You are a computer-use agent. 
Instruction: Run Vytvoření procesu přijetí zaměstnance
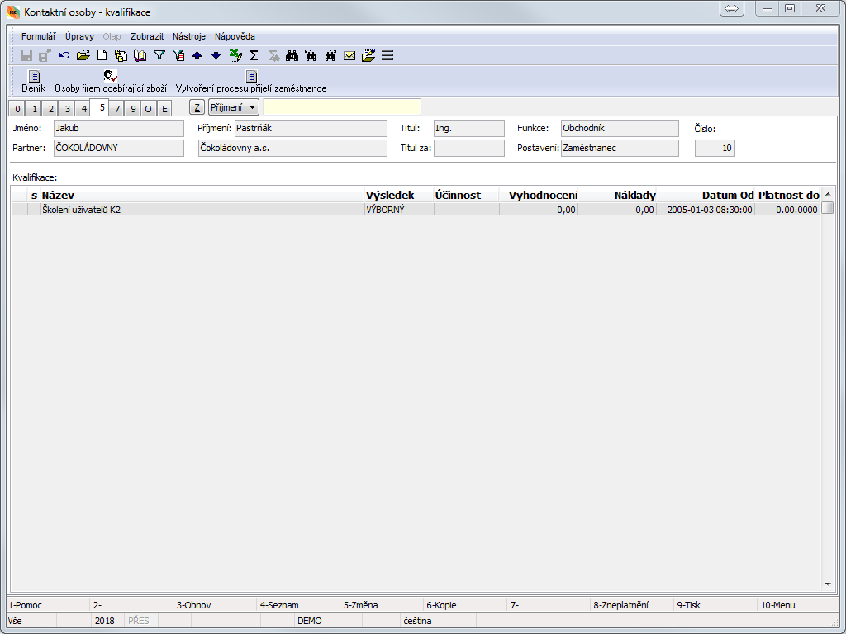[251, 81]
